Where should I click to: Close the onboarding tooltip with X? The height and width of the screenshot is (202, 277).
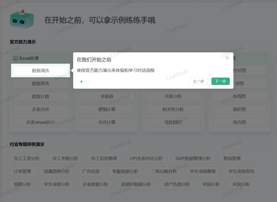tap(227, 58)
